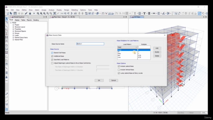Open the Define menu
The height and width of the screenshot is (120, 213).
tap(24, 10)
